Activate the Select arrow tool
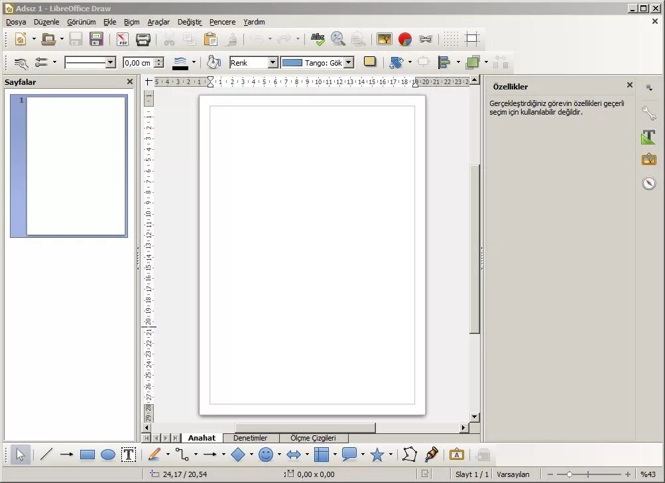This screenshot has width=665, height=483. pyautogui.click(x=21, y=455)
